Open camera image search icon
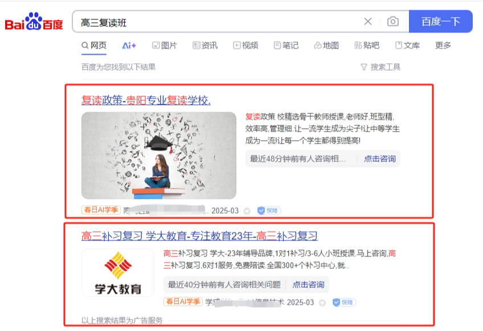This screenshot has width=483, height=331. click(x=393, y=22)
